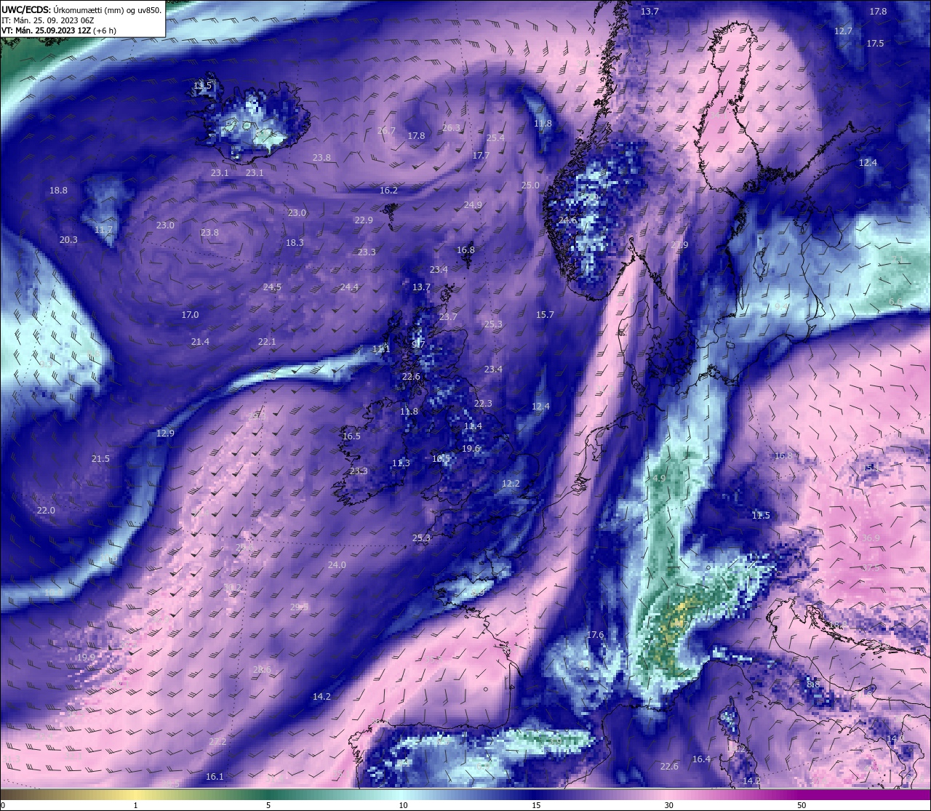
Task: Click the 24.6 value over Norway
Action: tap(567, 220)
